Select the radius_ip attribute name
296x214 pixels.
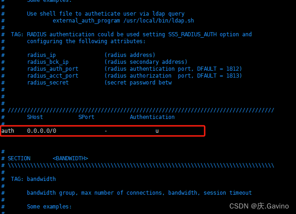point(41,55)
